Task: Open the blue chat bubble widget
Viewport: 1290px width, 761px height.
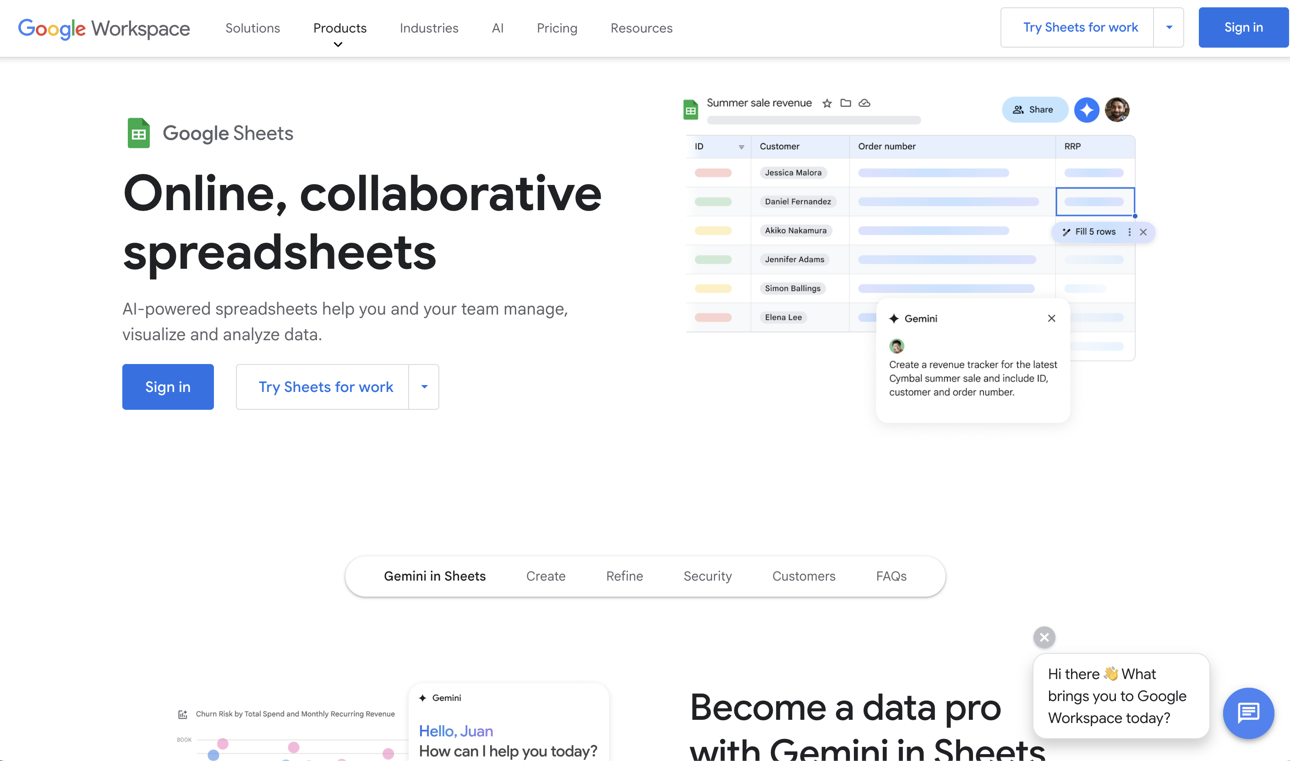Action: point(1248,712)
